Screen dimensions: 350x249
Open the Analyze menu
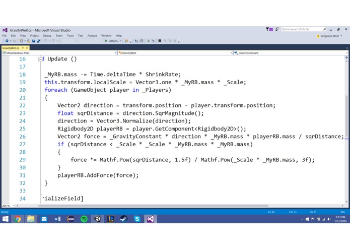(x=92, y=35)
